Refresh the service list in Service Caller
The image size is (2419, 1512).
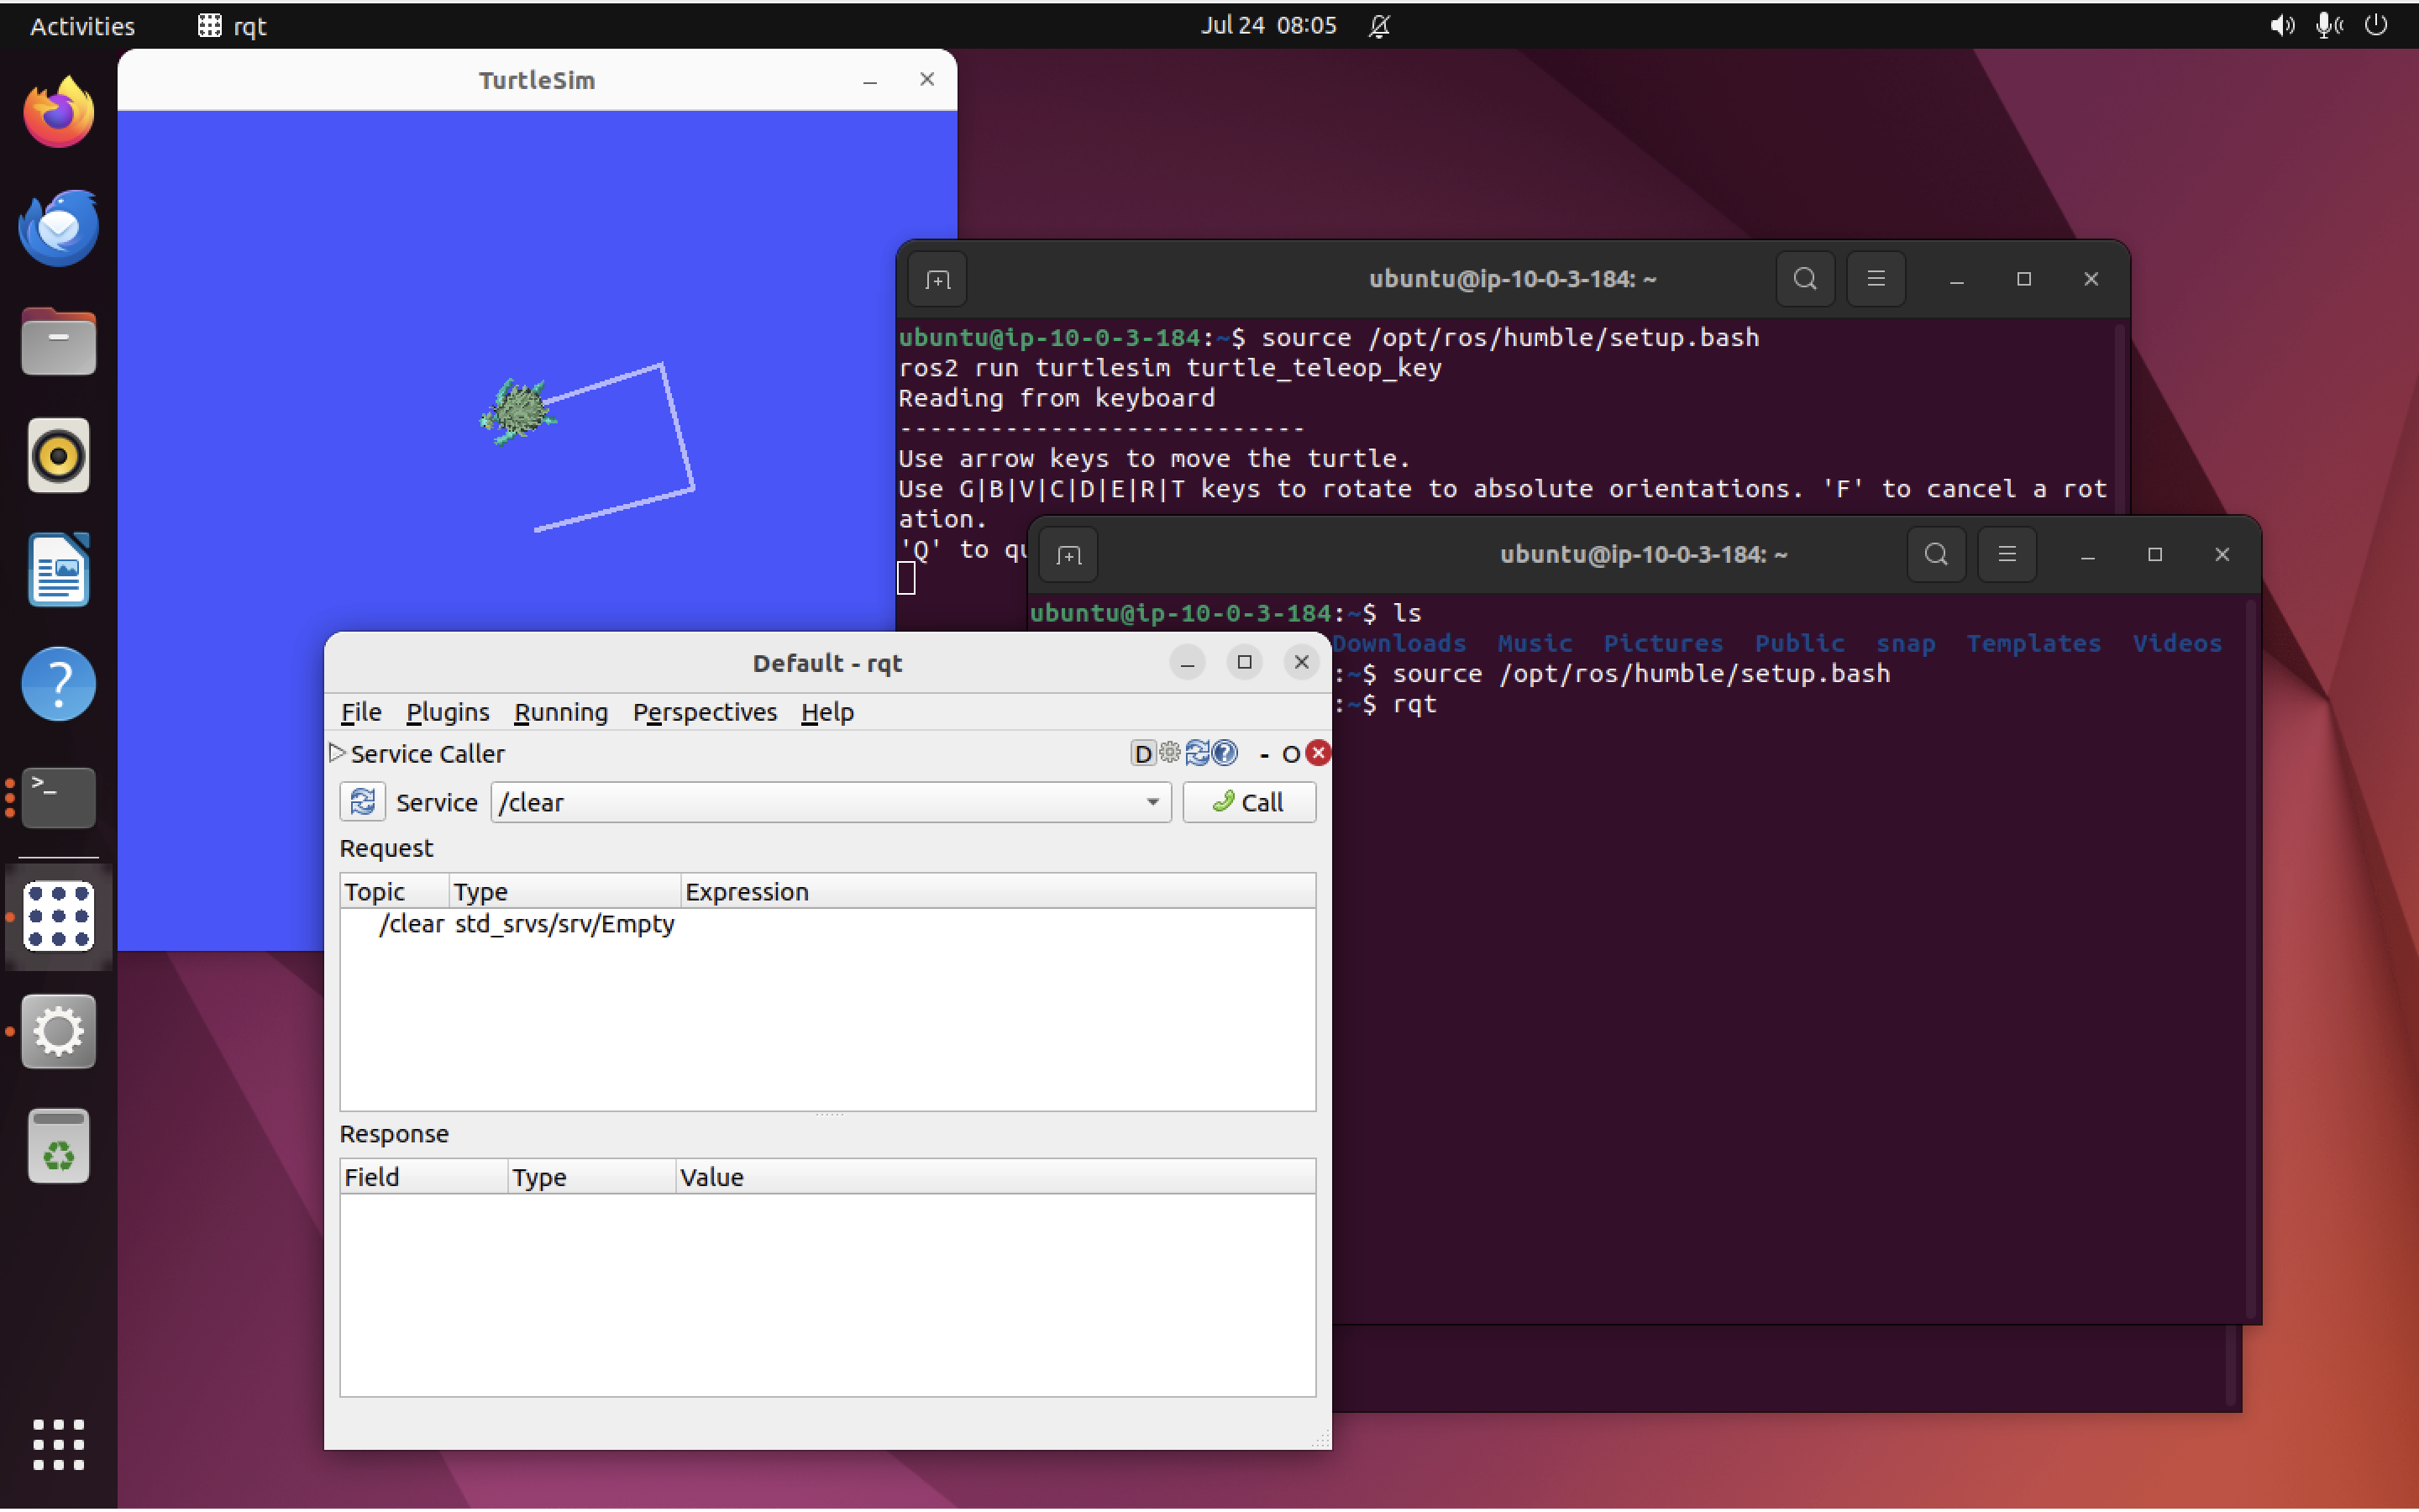[363, 802]
